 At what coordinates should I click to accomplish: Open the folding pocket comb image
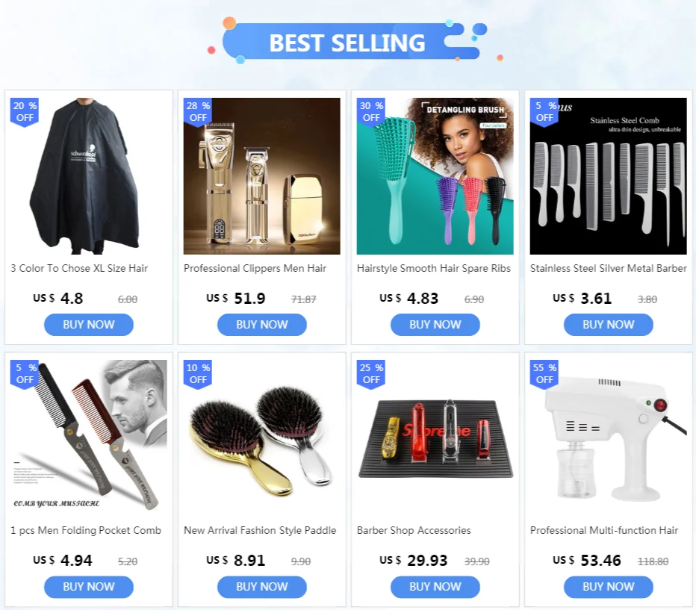point(89,438)
